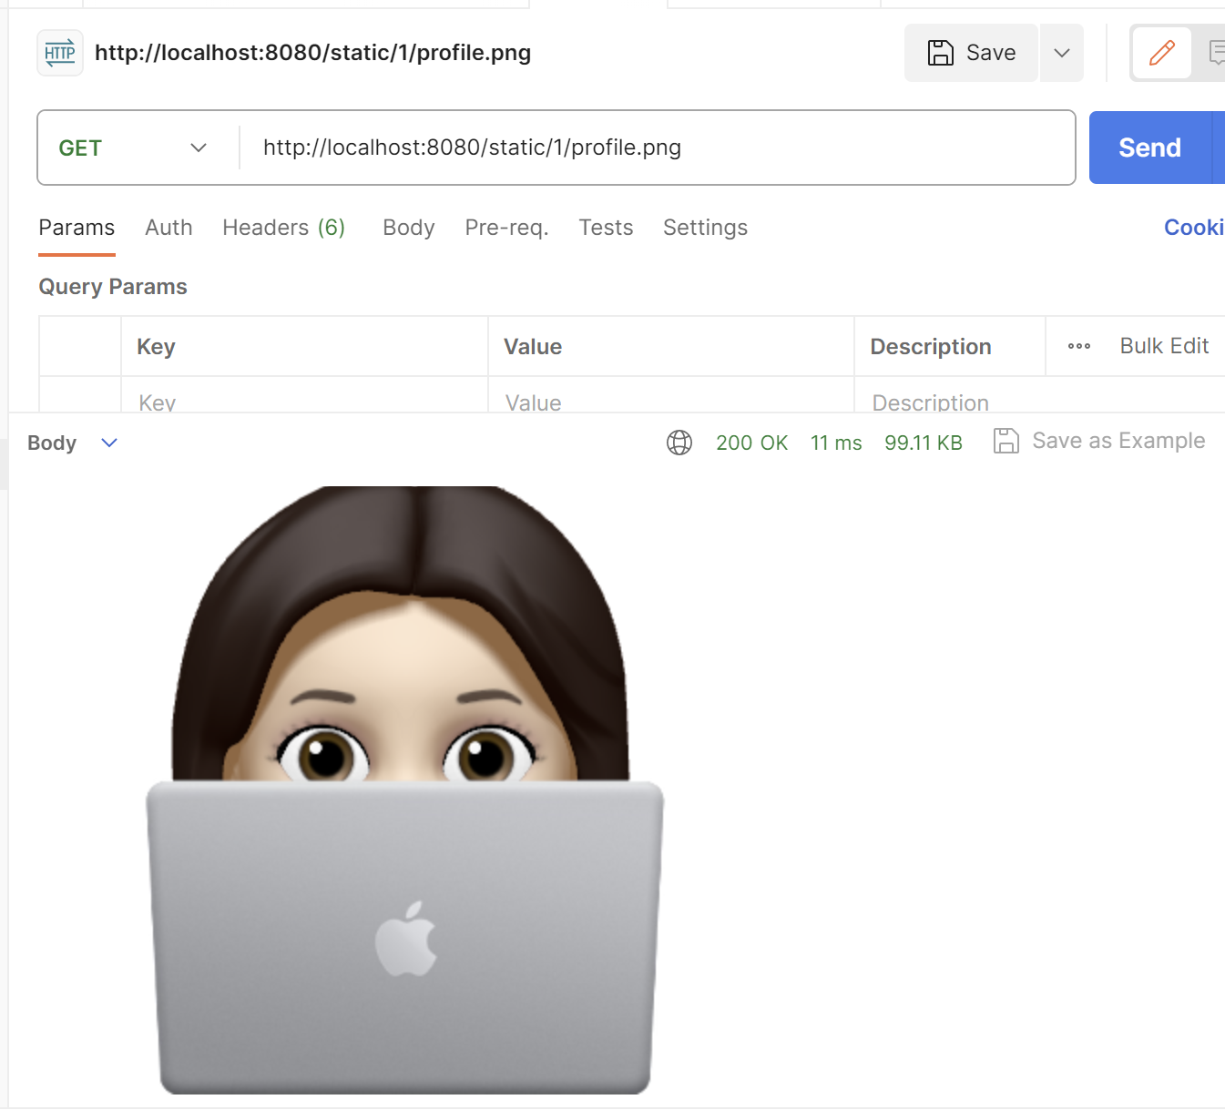
Task: Open the request Body tab
Action: coord(409,228)
